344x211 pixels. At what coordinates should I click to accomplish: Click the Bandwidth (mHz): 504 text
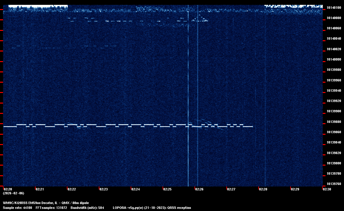point(87,208)
